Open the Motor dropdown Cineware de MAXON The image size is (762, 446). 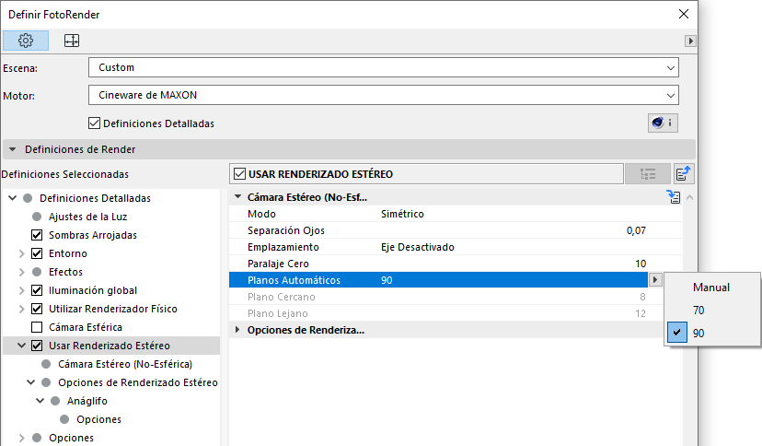coord(384,95)
